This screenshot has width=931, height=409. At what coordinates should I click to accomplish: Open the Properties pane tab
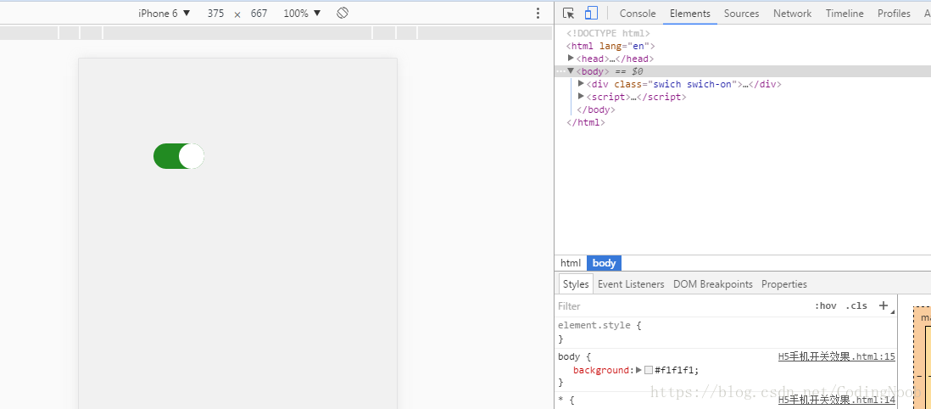click(x=784, y=284)
